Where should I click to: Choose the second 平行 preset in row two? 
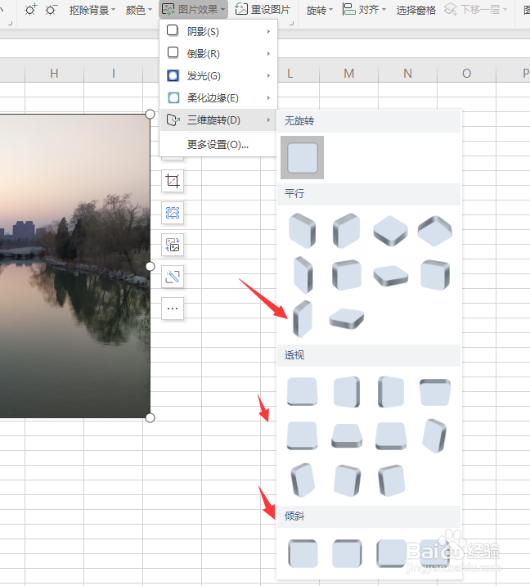coord(347,275)
